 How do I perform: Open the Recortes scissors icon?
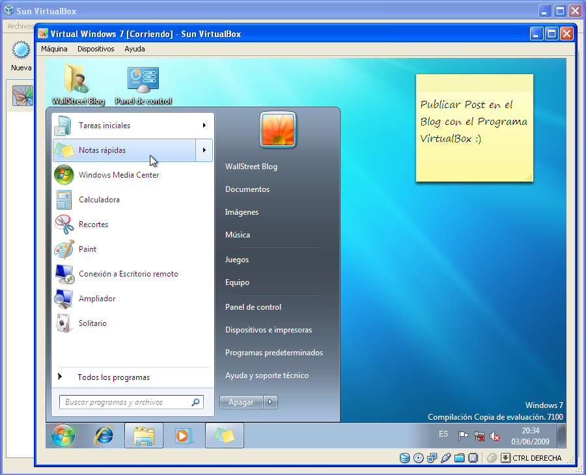point(64,224)
